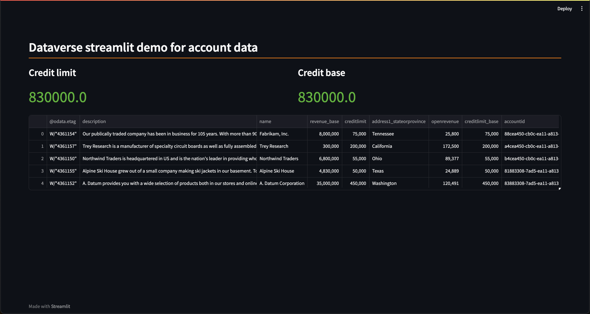Select the 6,800,000 revenue_base cell
The image size is (590, 314).
(325, 159)
